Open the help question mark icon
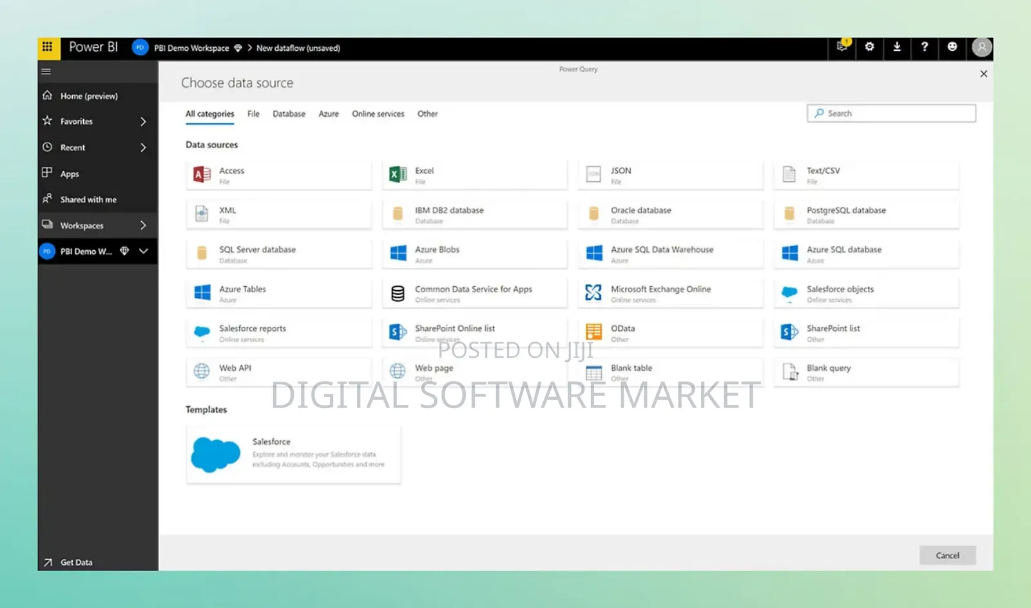The width and height of the screenshot is (1031, 608). click(x=925, y=46)
